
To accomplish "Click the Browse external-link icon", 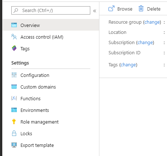I will coord(111,8).
